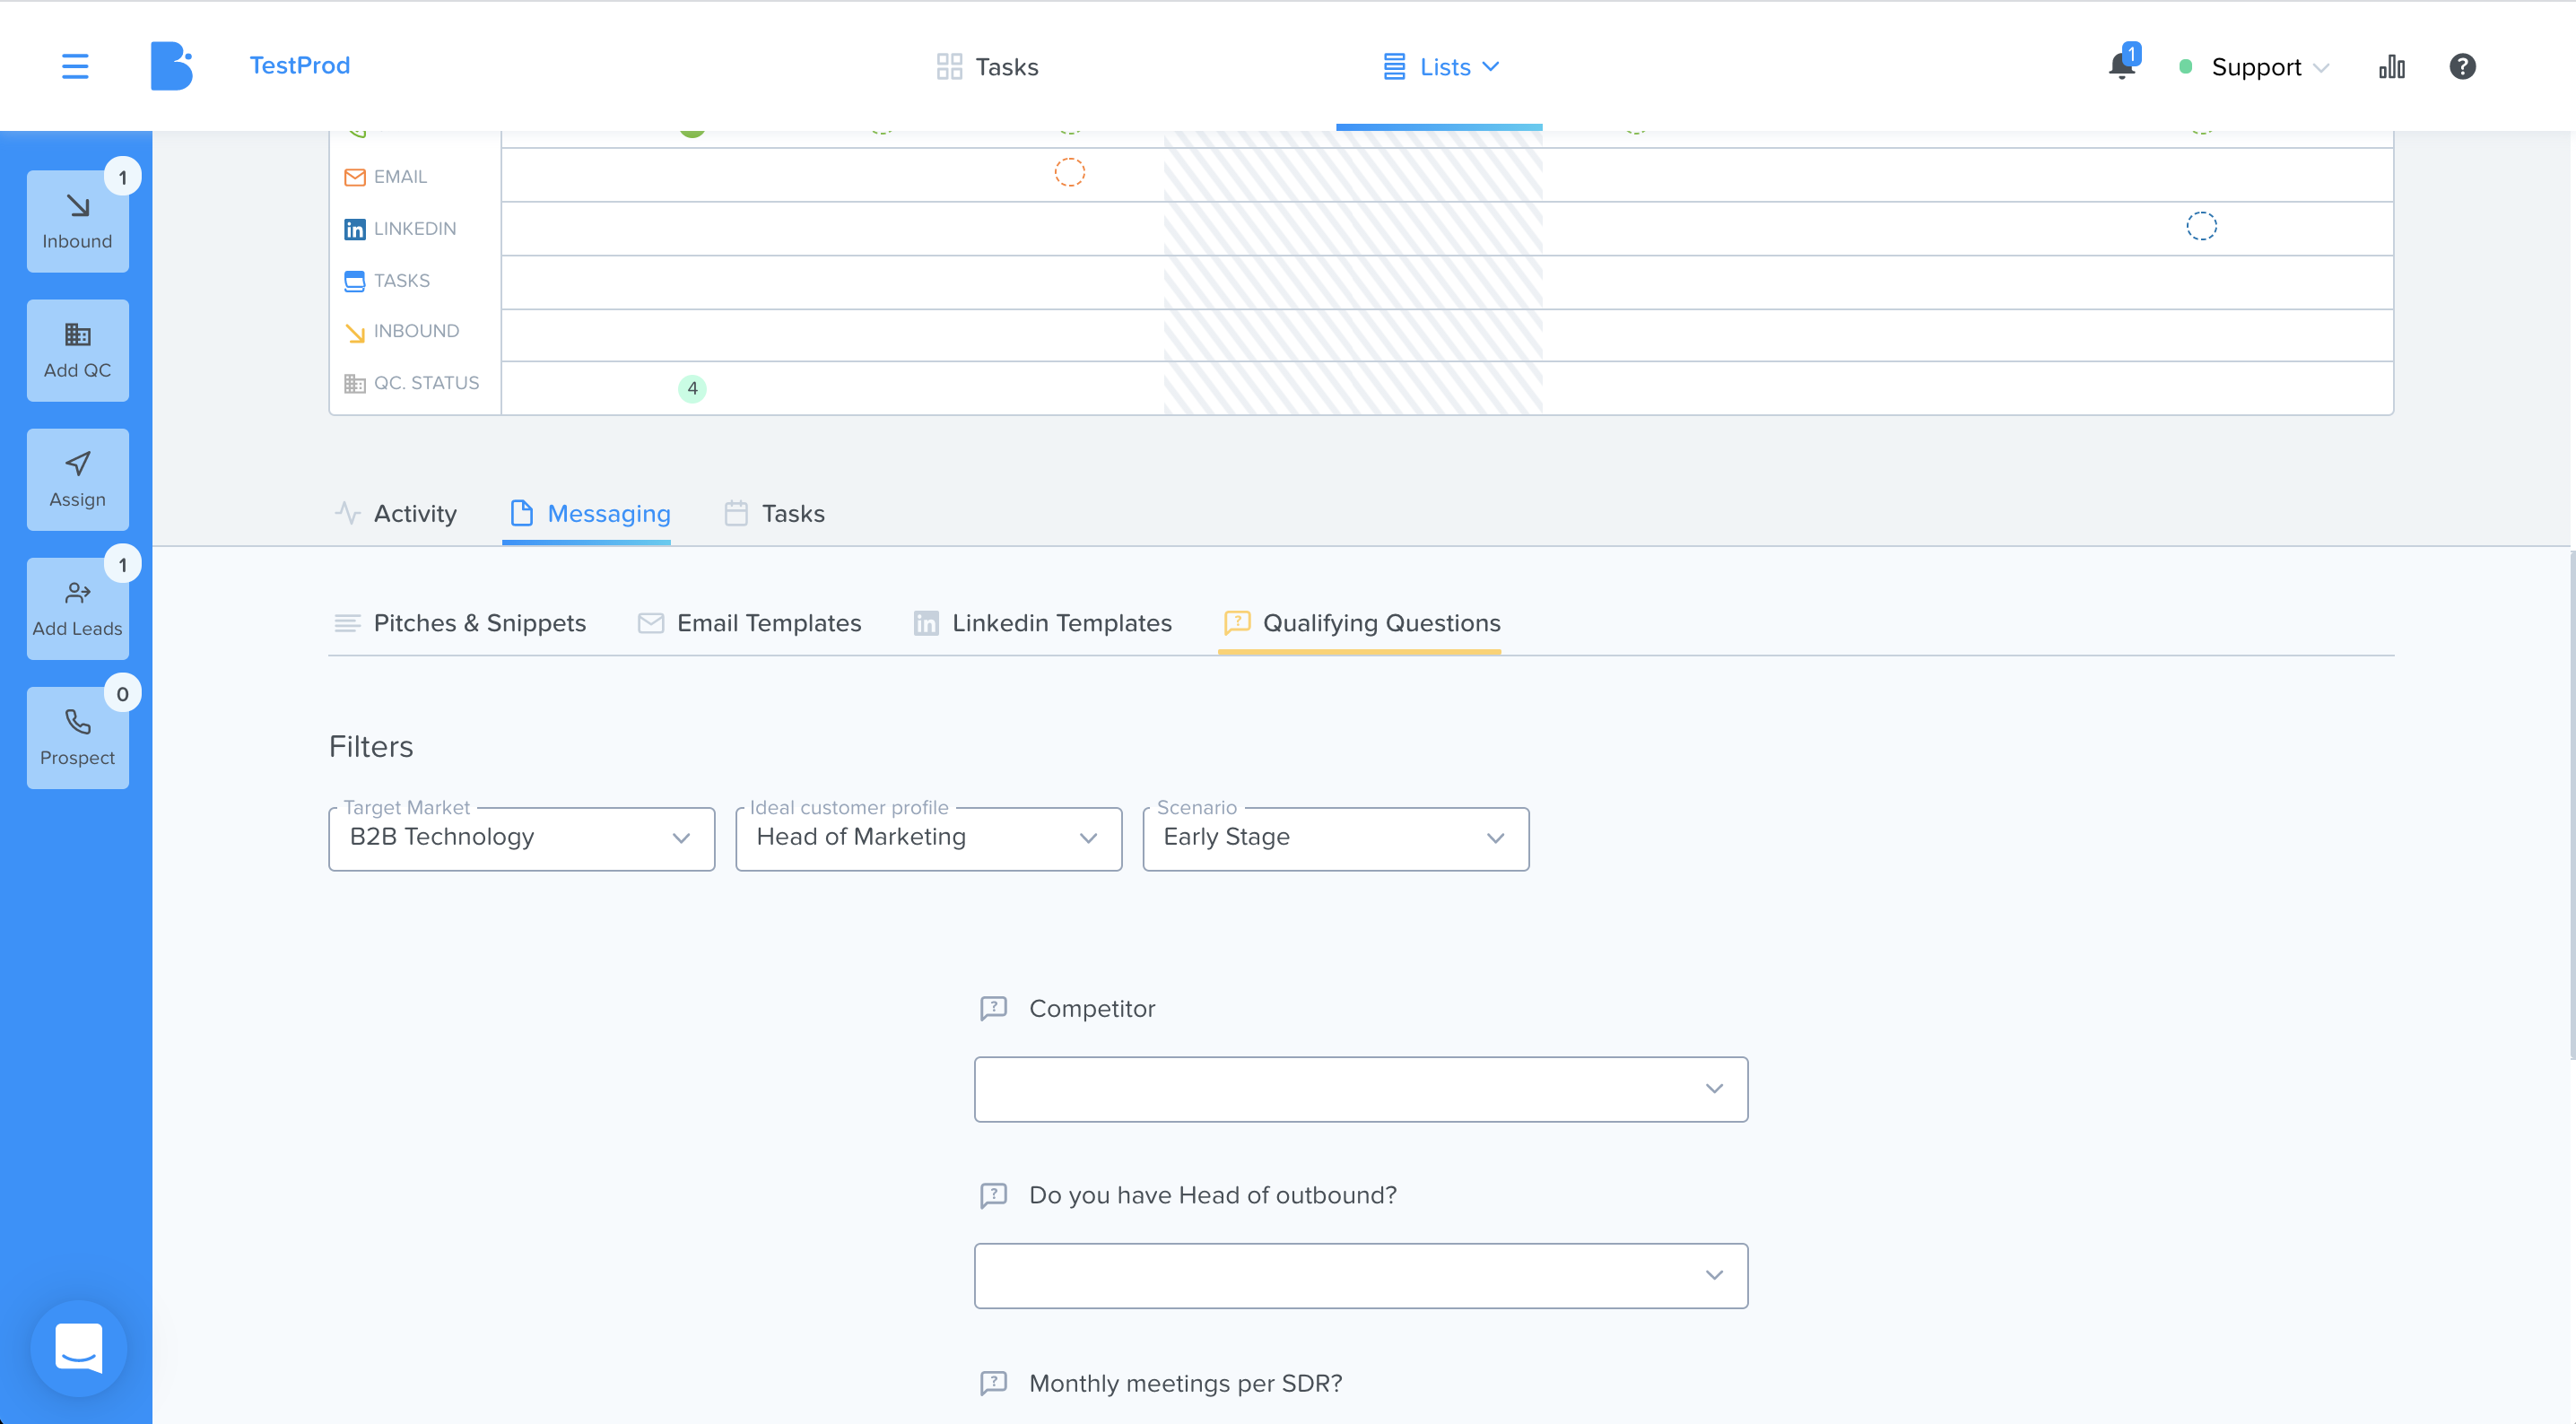
Task: Click the LINKEDIN row label
Action: tap(415, 229)
